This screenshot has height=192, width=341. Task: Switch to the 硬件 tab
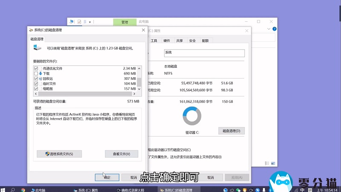tap(167, 41)
